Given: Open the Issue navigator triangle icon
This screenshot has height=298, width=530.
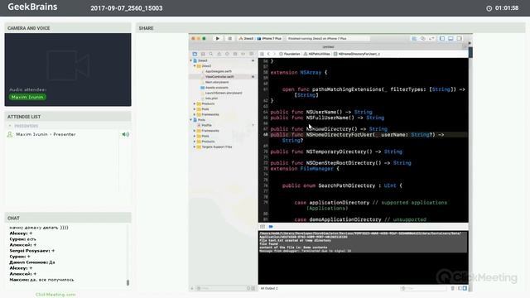Looking at the screenshot, I should point(219,54).
